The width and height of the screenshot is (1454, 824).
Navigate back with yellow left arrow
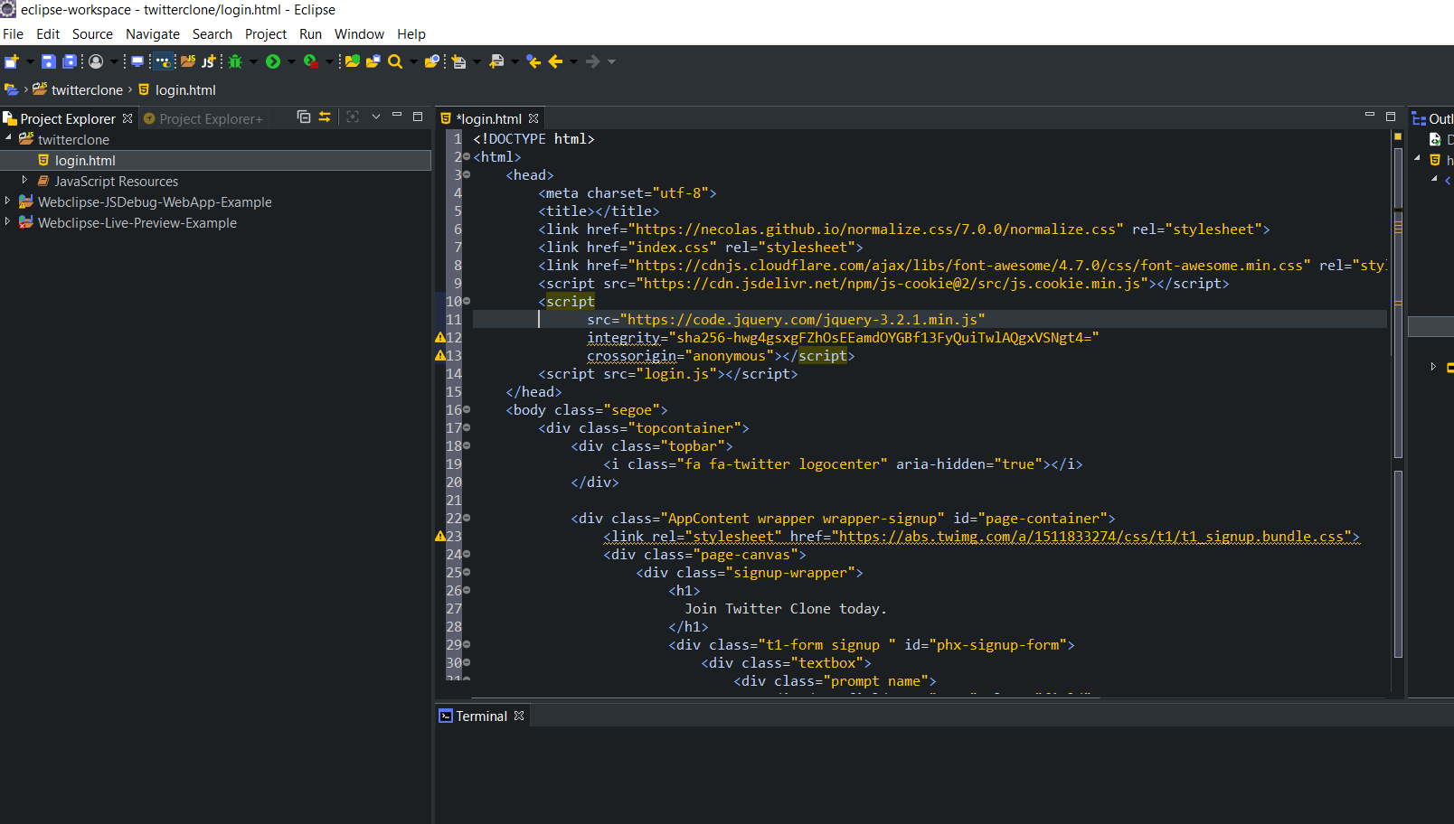(x=555, y=61)
